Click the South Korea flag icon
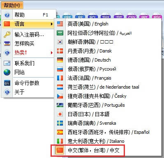164x158 pixels. coord(60,42)
